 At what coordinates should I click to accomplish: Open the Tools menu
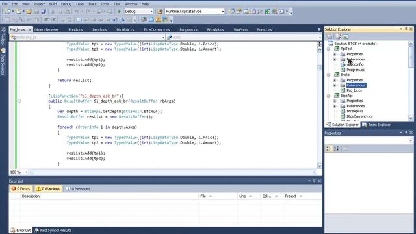pos(105,4)
